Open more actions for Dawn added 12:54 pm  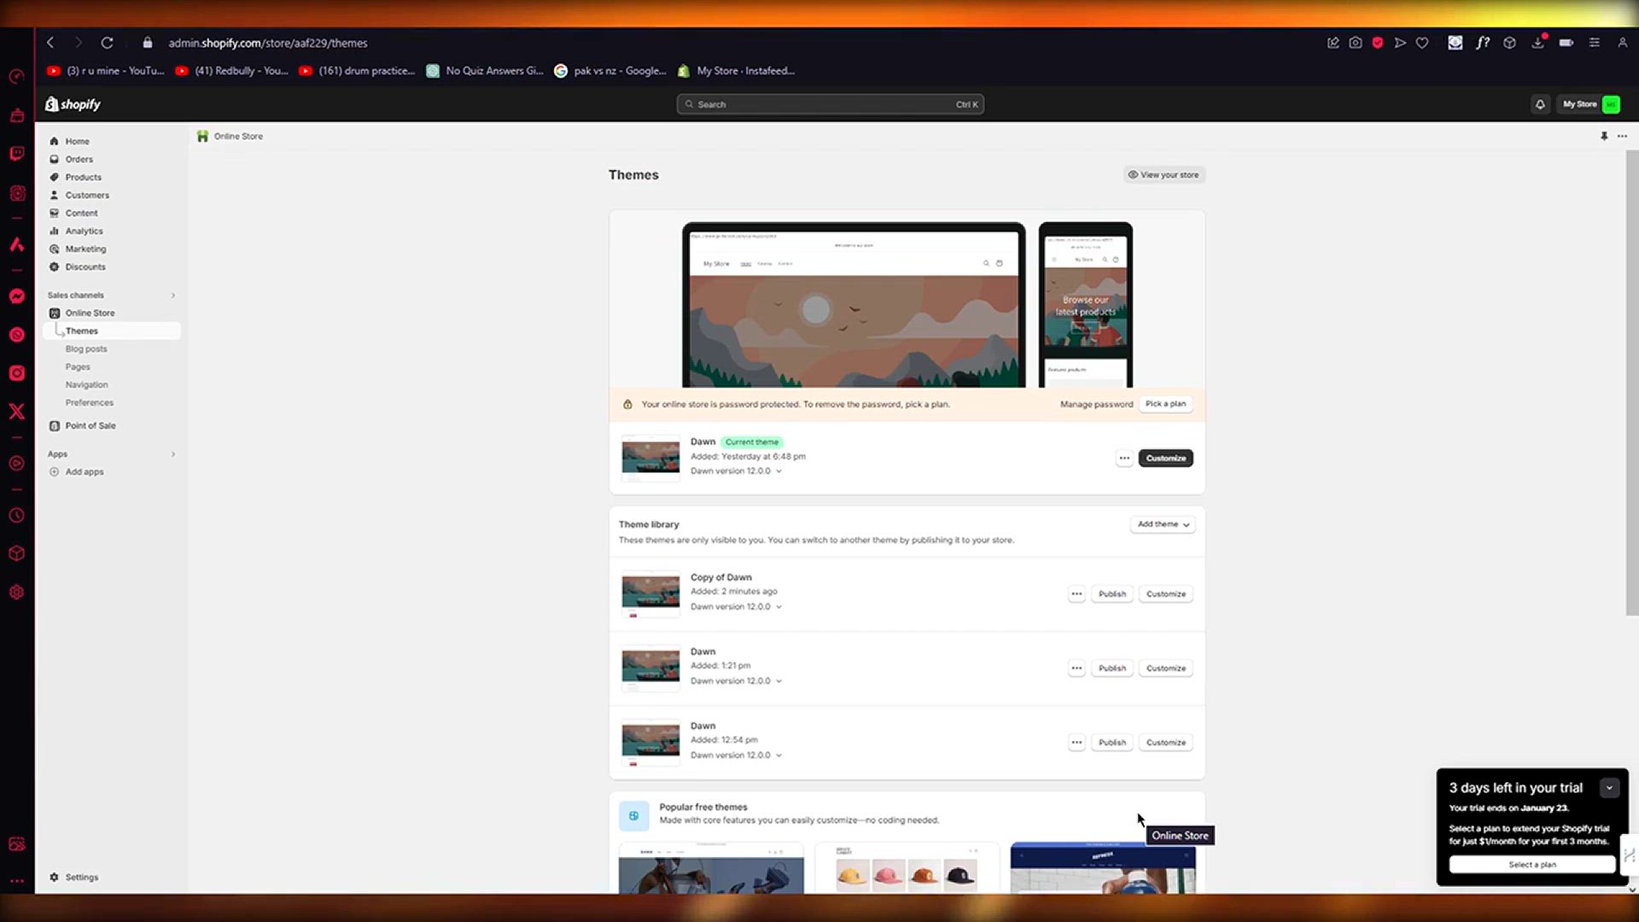(x=1076, y=743)
